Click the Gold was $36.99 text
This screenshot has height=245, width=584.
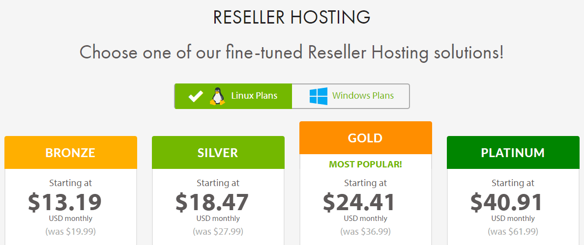point(366,232)
